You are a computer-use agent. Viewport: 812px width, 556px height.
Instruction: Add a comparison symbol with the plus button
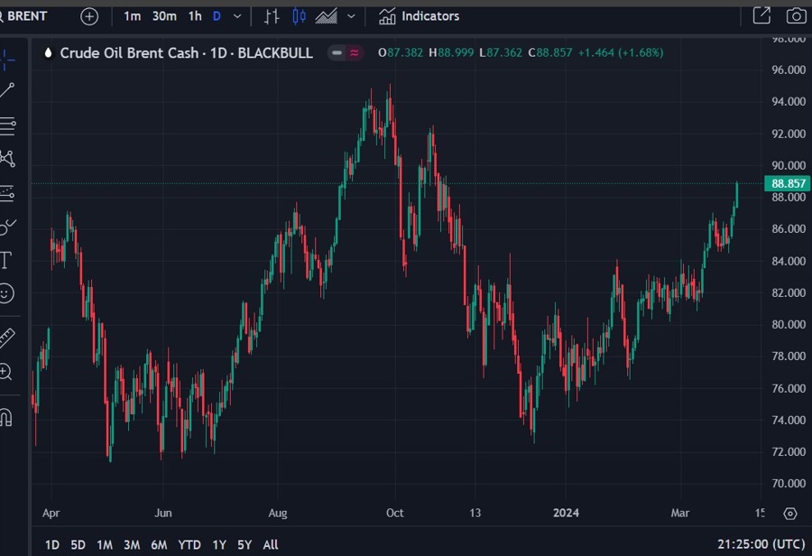[x=88, y=16]
